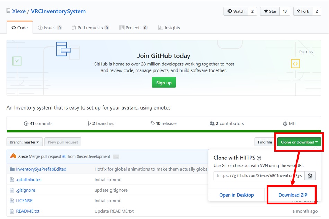This screenshot has height=219, width=329.
Task: Select the clone URL text field
Action: (x=259, y=176)
